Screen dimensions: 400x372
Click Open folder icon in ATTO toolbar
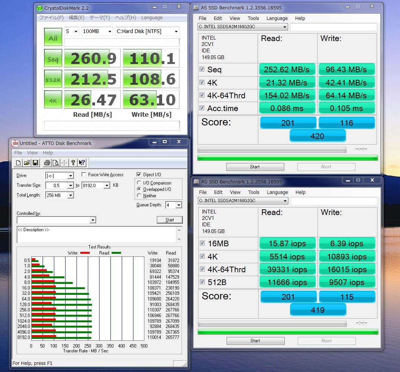(27, 163)
